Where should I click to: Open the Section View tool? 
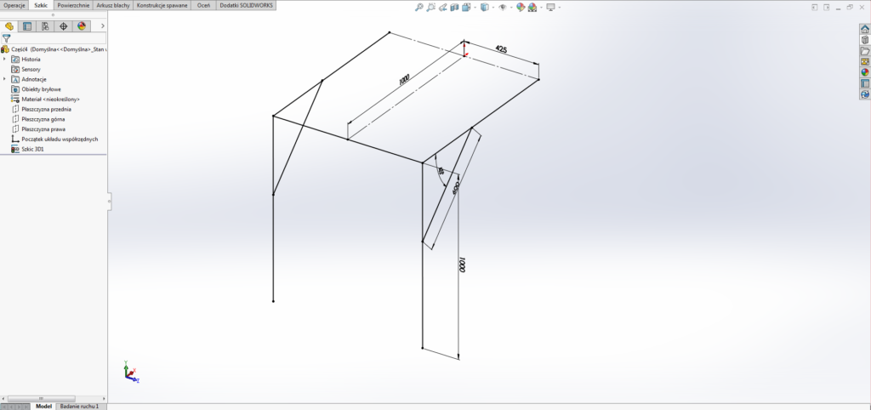[x=454, y=7]
